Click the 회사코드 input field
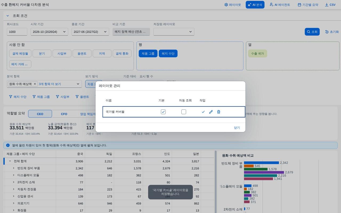Image resolution: width=341 pixels, height=213 pixels. (x=17, y=32)
